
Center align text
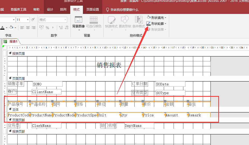28,28
